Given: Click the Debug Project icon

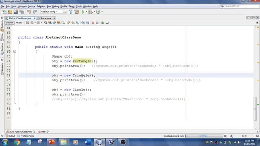Looking at the screenshot, I should click(91, 12).
